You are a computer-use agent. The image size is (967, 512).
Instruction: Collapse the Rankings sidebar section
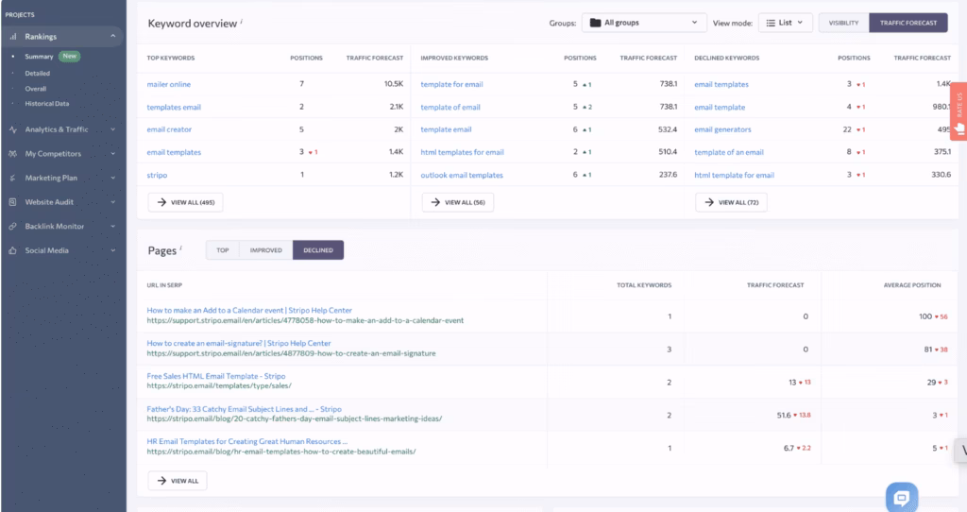112,37
